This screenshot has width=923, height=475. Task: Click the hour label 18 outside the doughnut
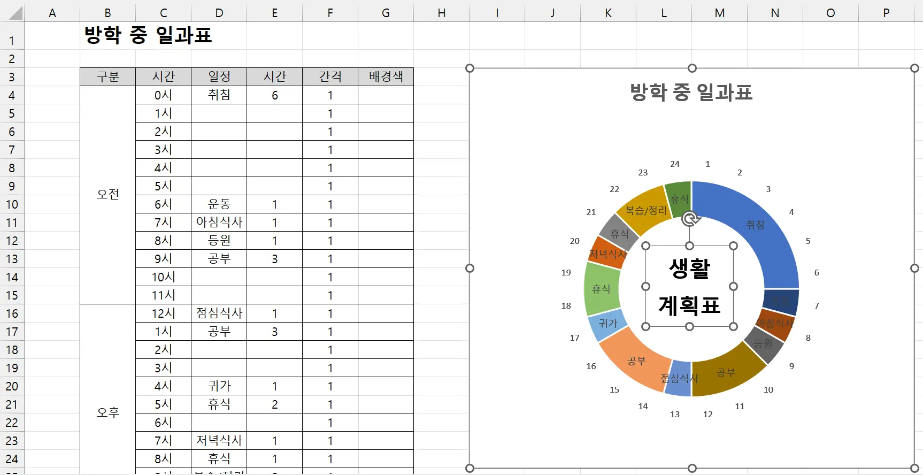pos(566,306)
